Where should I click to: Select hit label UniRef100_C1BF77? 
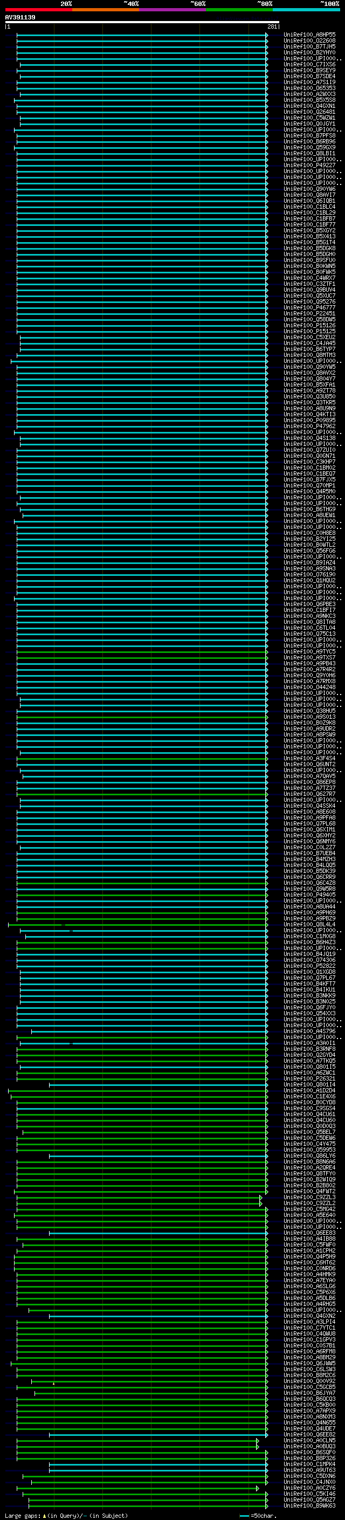click(x=309, y=224)
